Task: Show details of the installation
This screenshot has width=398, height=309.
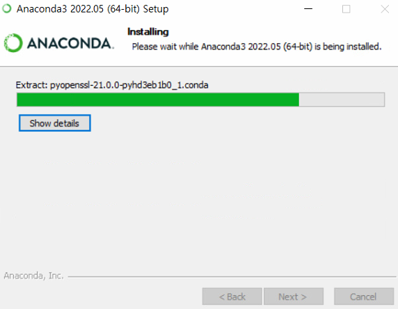Action: point(54,123)
